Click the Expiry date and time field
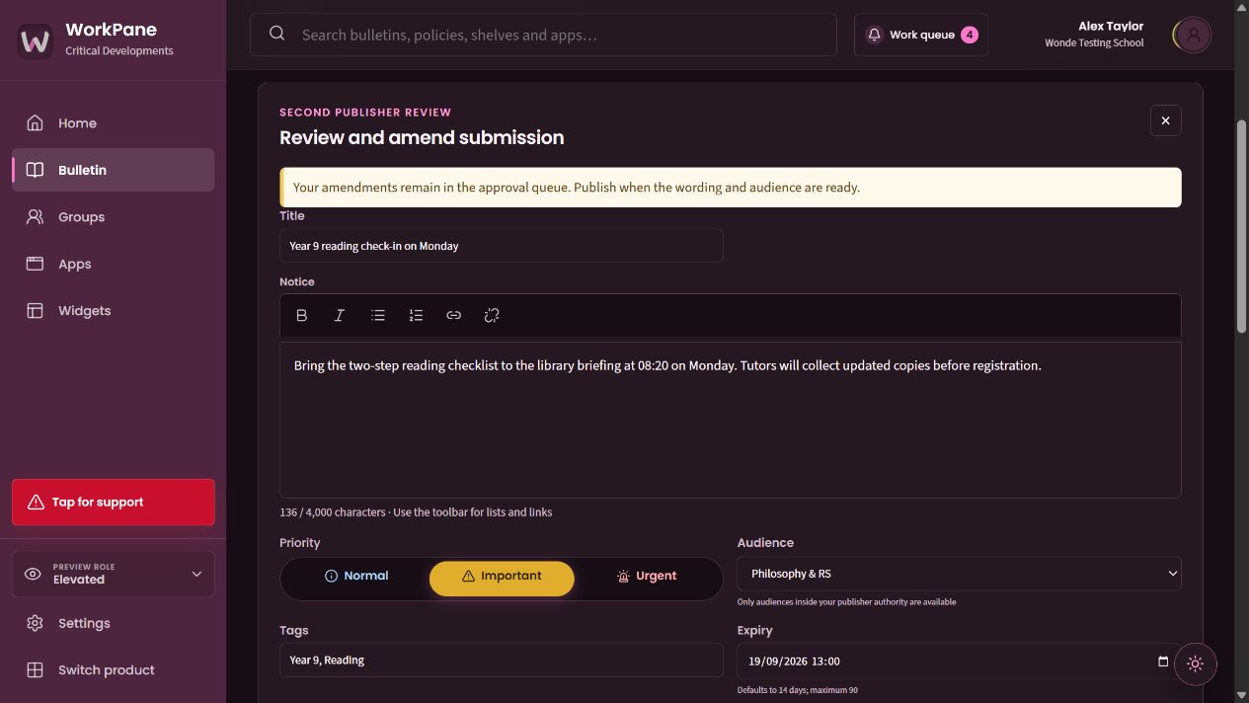1249x703 pixels. point(959,662)
